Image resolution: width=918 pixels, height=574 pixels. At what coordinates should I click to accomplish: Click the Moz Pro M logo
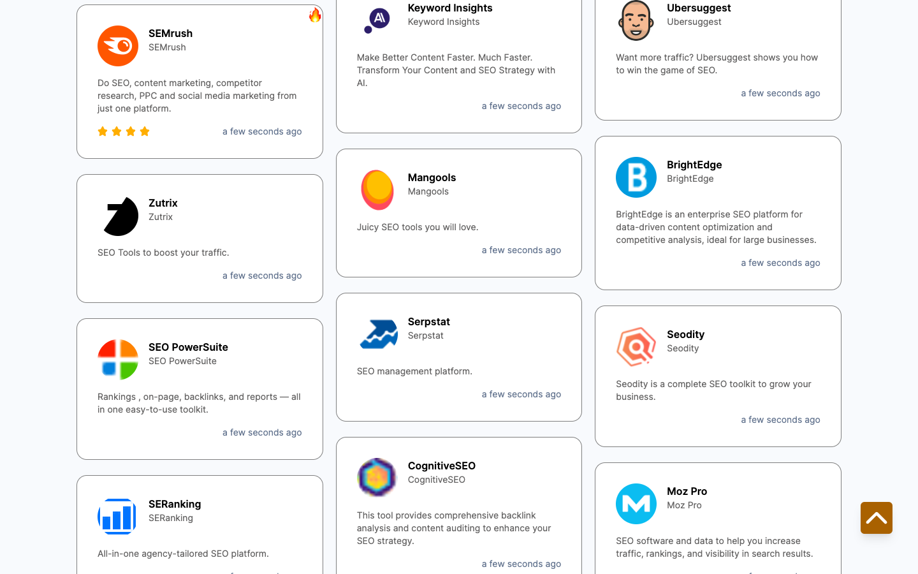[x=636, y=504]
